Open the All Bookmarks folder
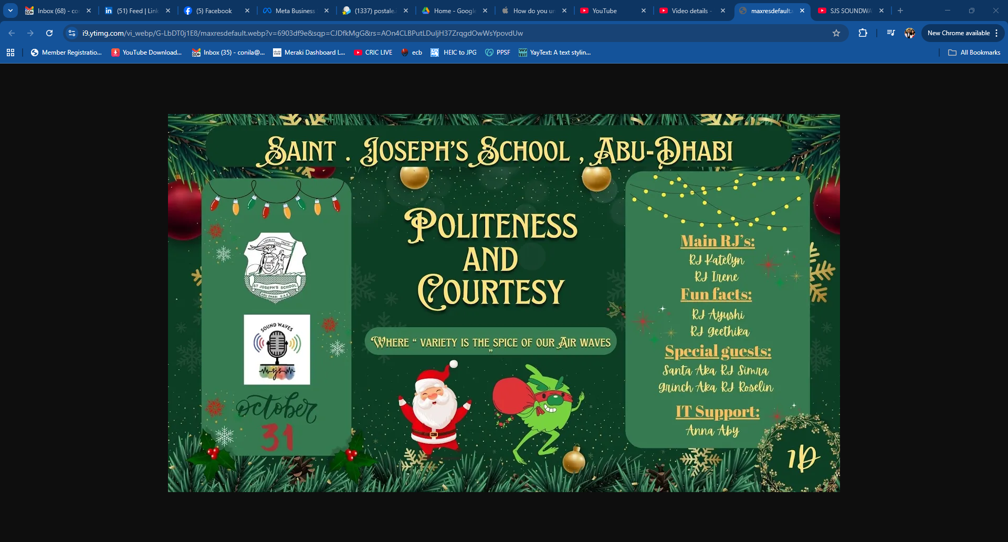This screenshot has height=542, width=1008. pos(974,53)
